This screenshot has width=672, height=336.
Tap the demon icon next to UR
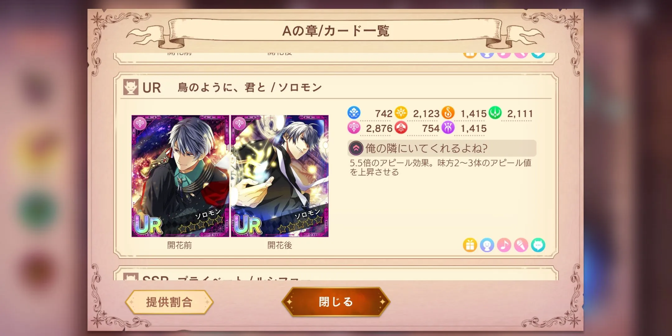[131, 87]
